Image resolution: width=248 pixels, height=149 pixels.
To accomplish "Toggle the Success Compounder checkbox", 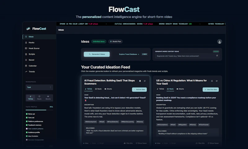I will click(27, 140).
